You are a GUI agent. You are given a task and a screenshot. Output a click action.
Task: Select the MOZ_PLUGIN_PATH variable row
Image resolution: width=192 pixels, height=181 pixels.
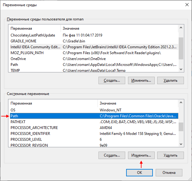pyautogui.click(x=94, y=53)
